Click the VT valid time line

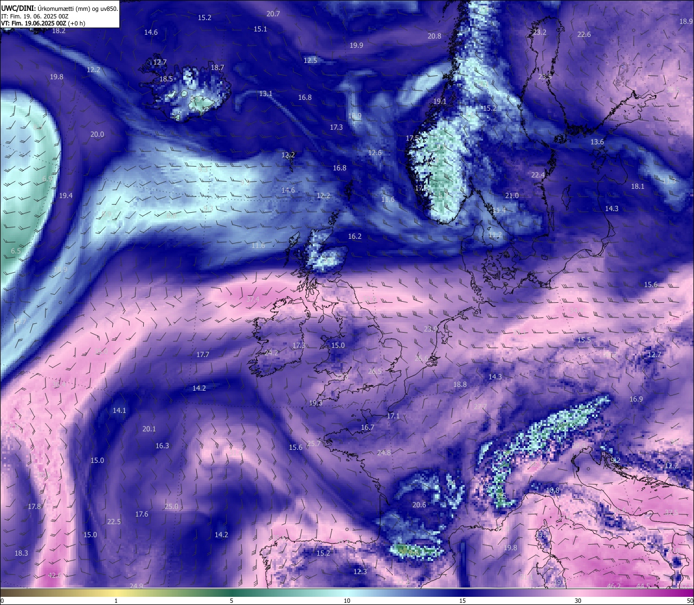pyautogui.click(x=43, y=23)
